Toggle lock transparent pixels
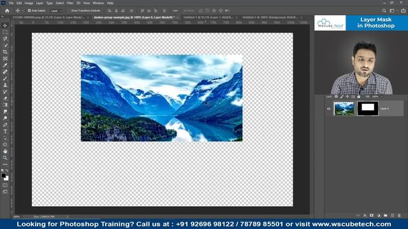 [336, 97]
